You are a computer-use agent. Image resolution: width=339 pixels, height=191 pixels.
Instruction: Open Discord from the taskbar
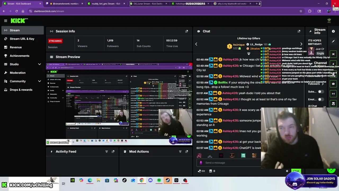[x=150, y=180]
